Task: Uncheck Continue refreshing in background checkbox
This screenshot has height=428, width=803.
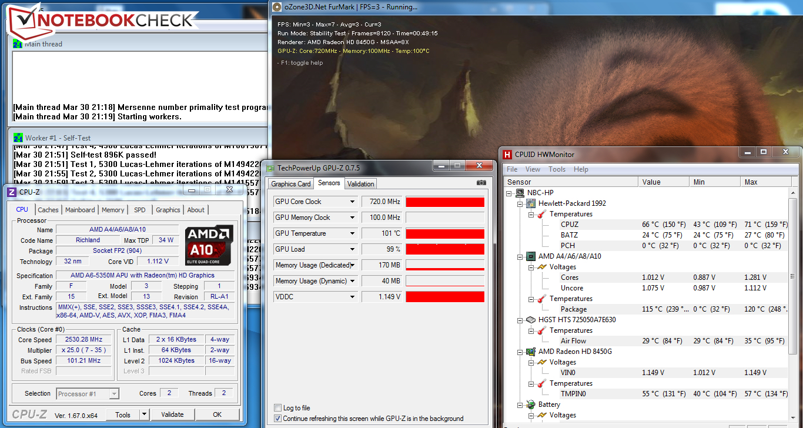Action: tap(278, 419)
